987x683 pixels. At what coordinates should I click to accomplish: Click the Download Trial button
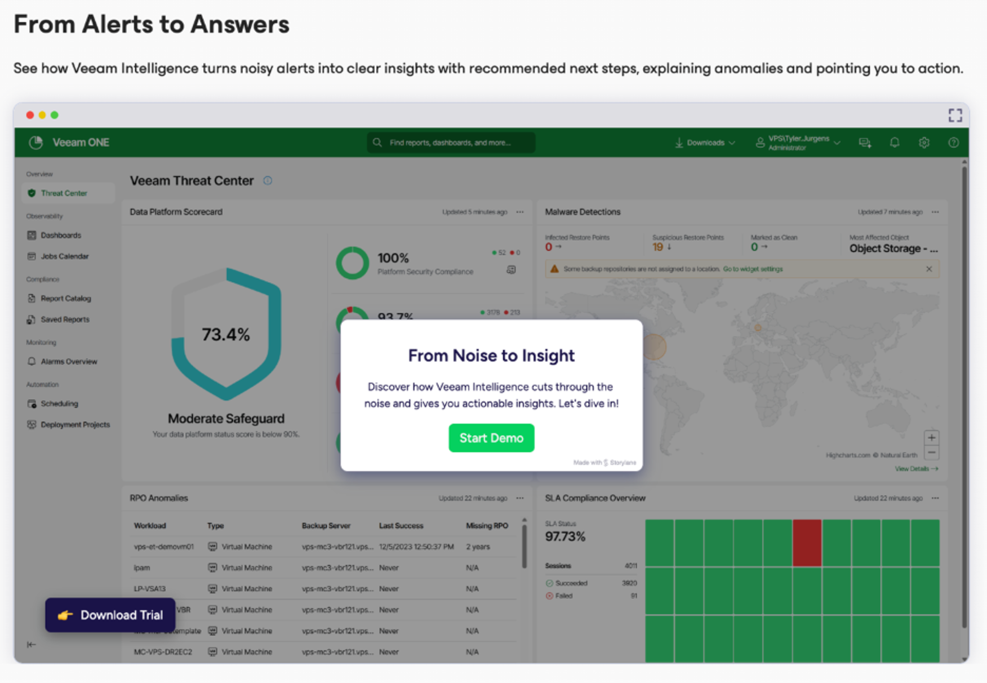pos(110,615)
